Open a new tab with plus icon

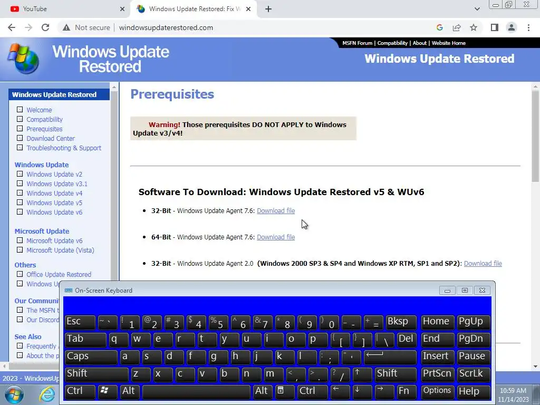tap(268, 9)
